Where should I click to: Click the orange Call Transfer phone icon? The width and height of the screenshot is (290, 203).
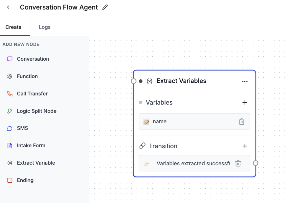click(10, 94)
